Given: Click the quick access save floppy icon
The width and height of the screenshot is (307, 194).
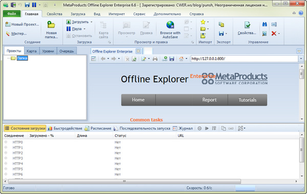Looking at the screenshot, I should point(27,5).
